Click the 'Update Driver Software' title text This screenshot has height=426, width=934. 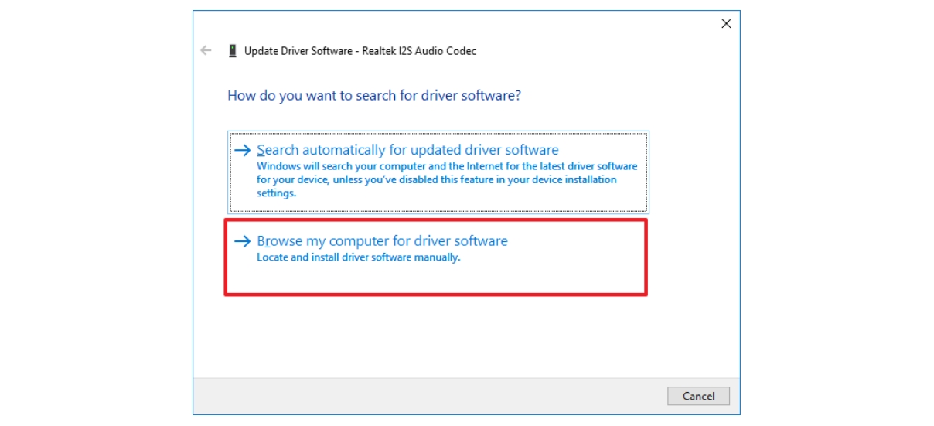(x=298, y=51)
